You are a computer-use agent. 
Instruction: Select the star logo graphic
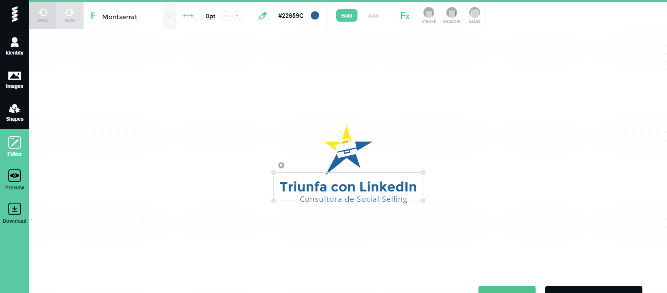click(x=348, y=150)
